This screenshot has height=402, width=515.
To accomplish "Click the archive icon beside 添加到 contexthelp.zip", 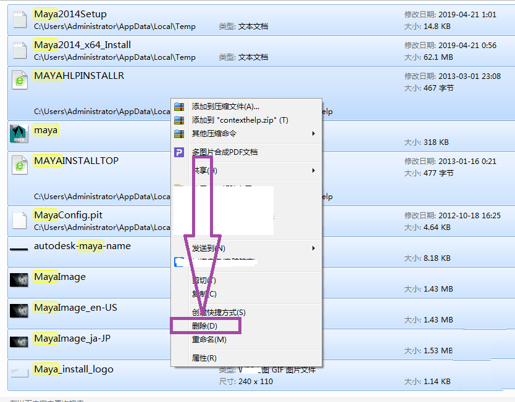I will tap(179, 120).
